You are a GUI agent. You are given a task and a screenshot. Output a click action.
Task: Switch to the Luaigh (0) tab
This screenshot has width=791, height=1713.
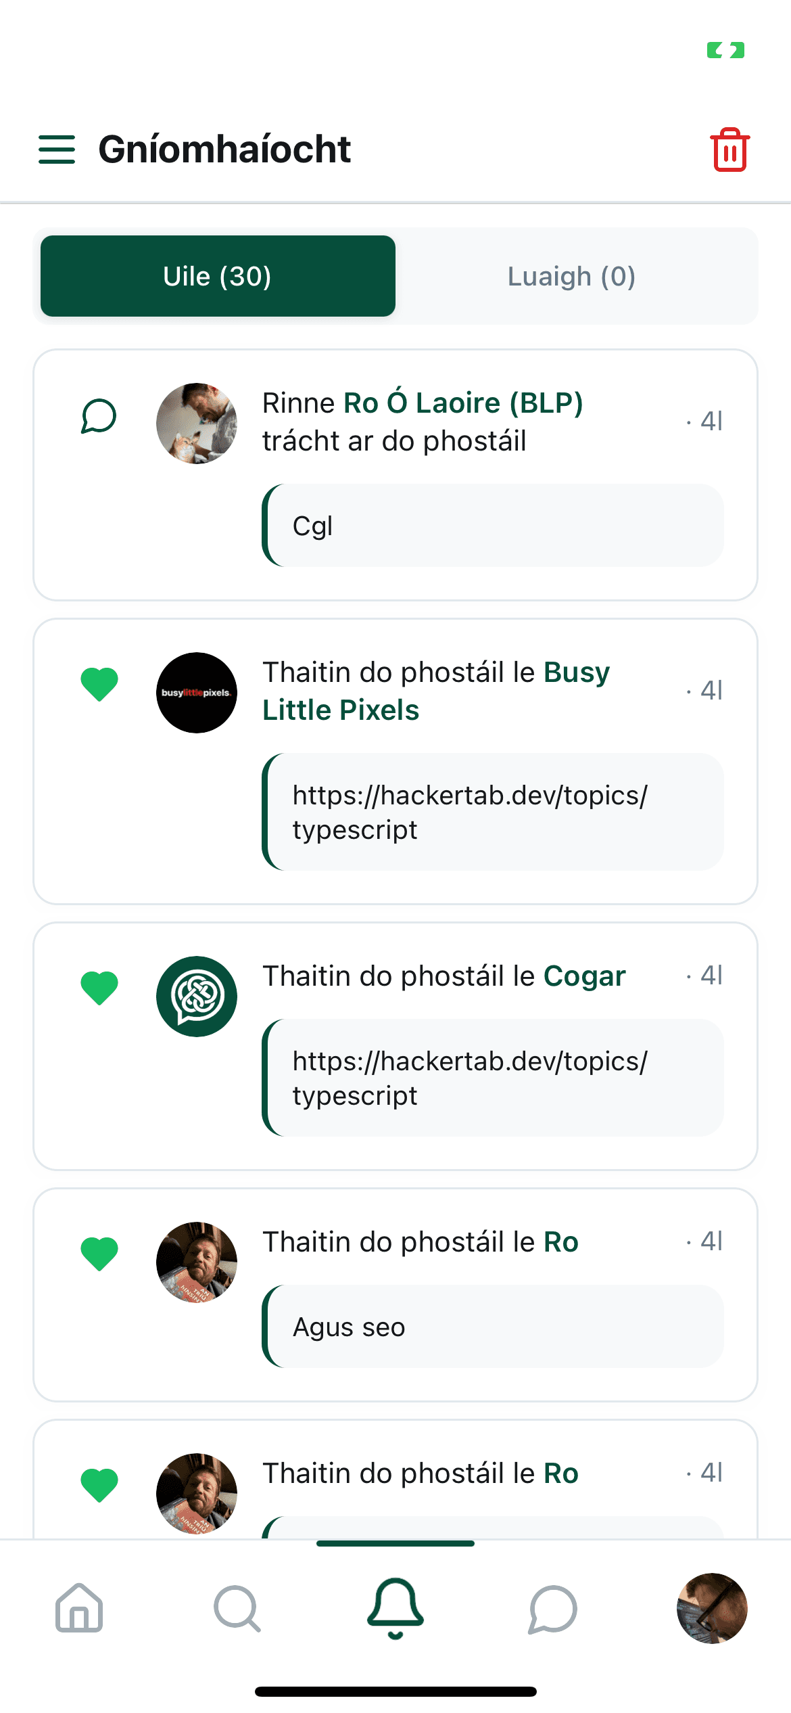(x=571, y=276)
